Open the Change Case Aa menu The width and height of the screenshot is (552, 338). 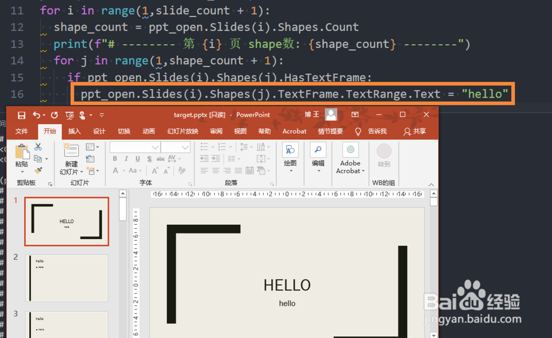[x=135, y=171]
